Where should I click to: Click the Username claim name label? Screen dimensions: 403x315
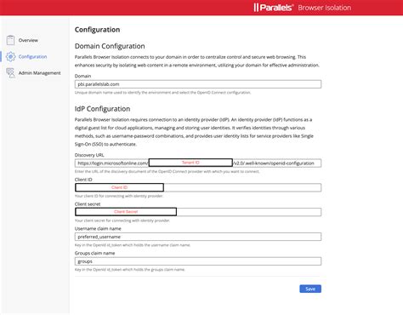click(98, 228)
